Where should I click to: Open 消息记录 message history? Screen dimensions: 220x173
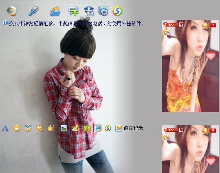(133, 128)
